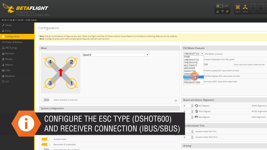This screenshot has height=150, width=267.
Task: Click the System configuration header
Action: 110,108
